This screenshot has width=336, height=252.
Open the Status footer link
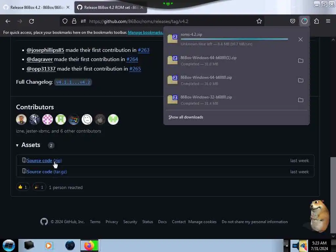[148, 222]
